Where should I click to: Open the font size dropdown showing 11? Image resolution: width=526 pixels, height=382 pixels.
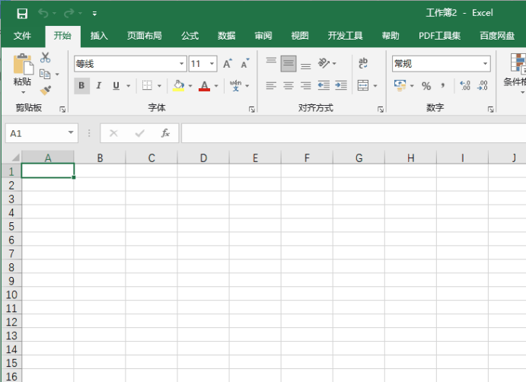pyautogui.click(x=212, y=64)
